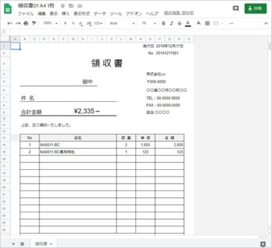Select the 合計金額 label cell
The image size is (272, 248).
[x=31, y=112]
